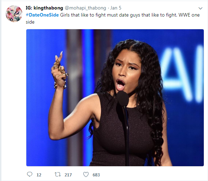The image size is (208, 181).
Task: Click the word "side" on the second text line
Action: coord(30,22)
